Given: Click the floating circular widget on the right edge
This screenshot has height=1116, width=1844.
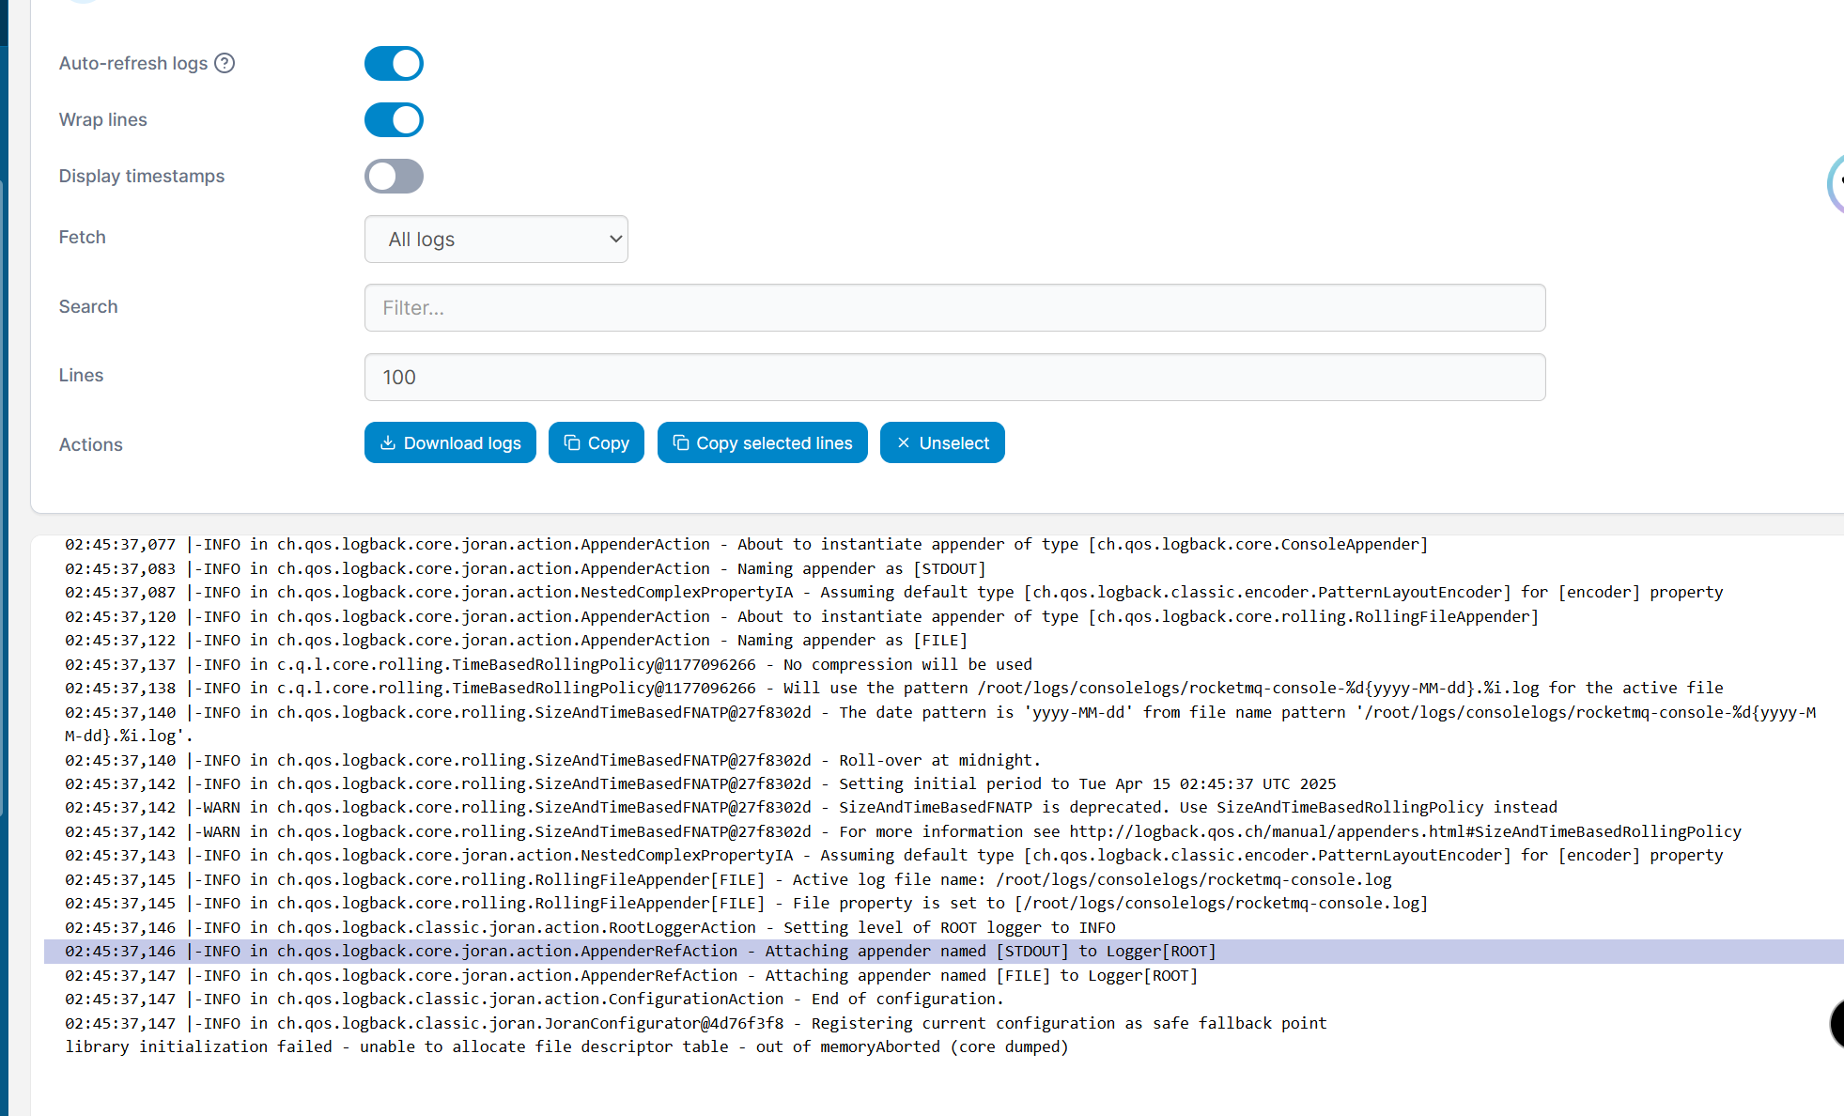Looking at the screenshot, I should [1838, 185].
